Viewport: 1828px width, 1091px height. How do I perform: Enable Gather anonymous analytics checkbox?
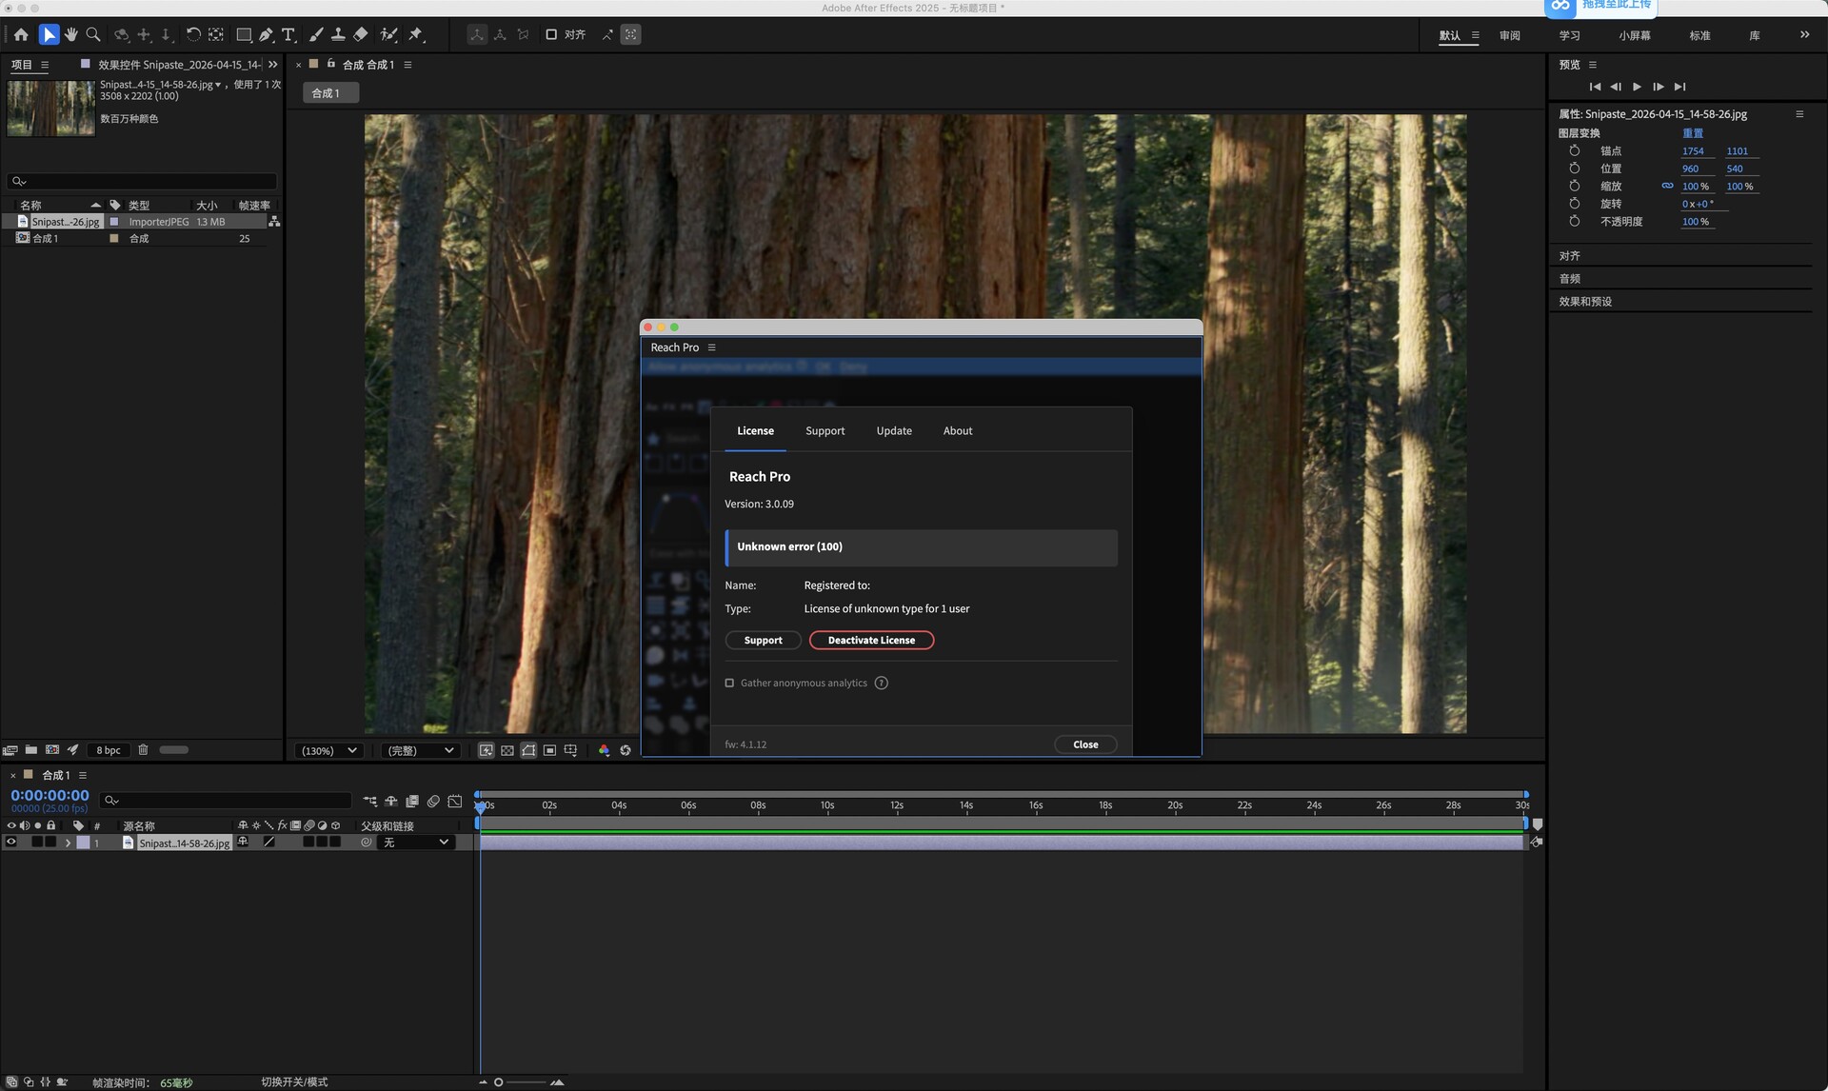click(730, 683)
